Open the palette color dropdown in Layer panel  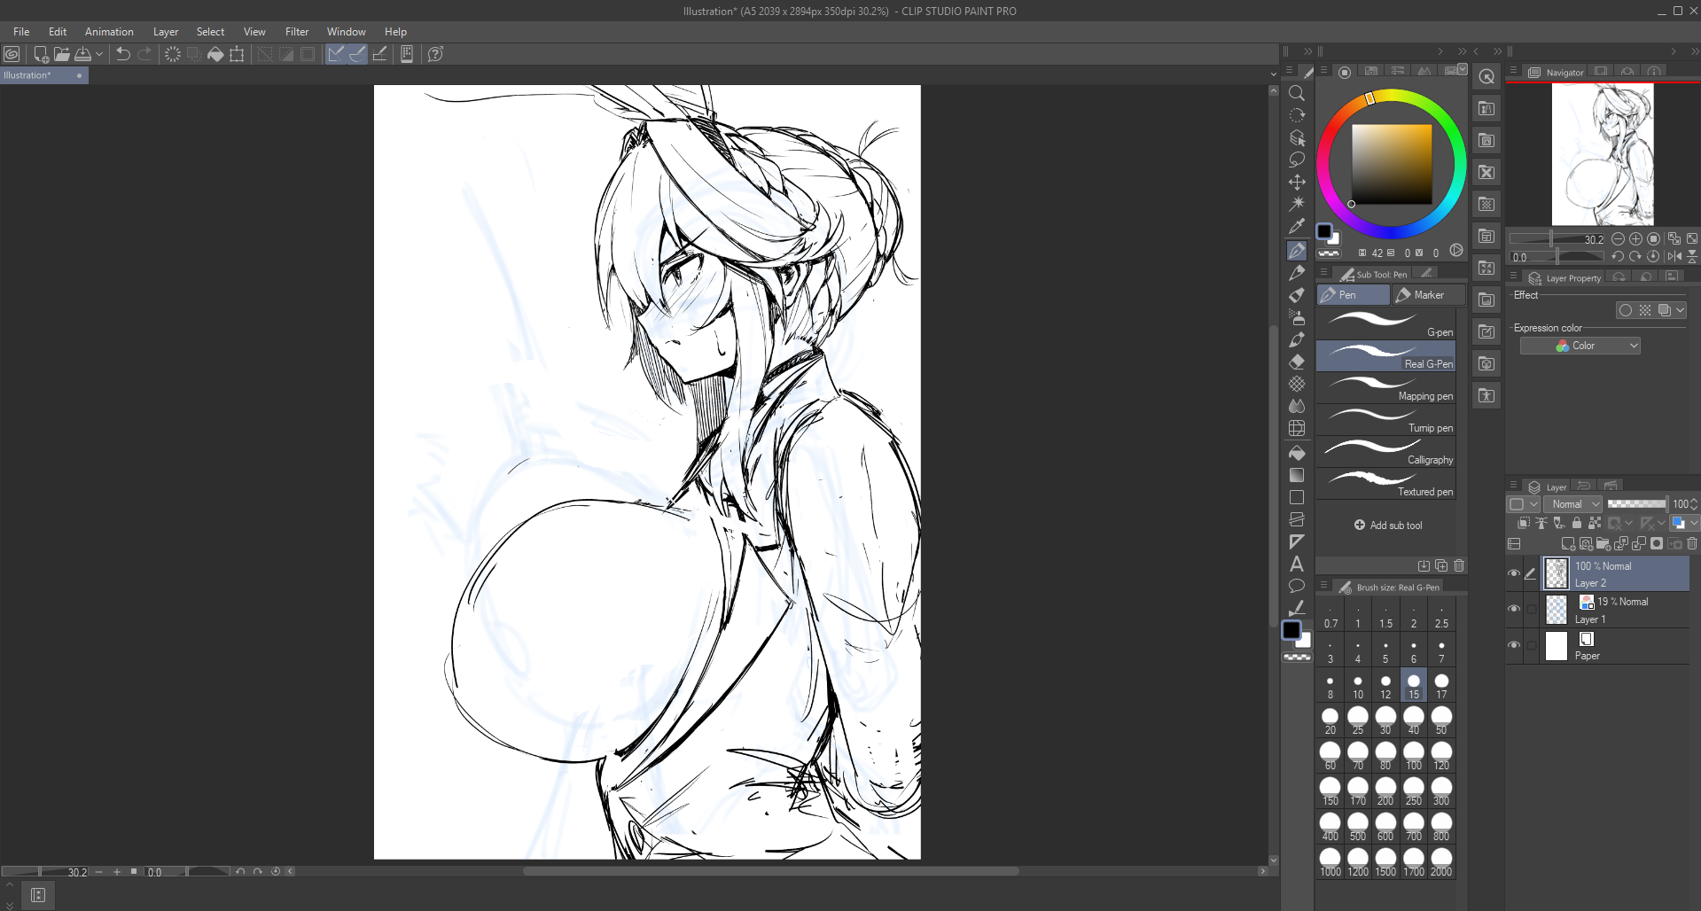coord(1524,504)
